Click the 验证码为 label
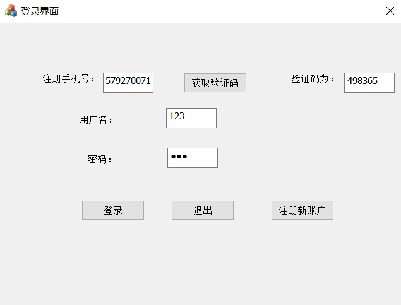401x305 pixels. (313, 79)
